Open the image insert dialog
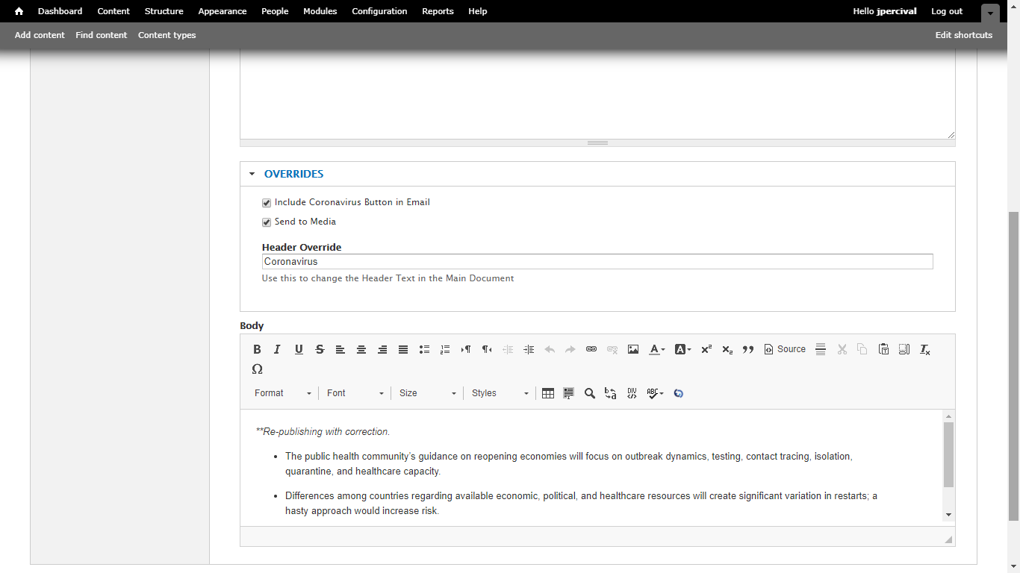The width and height of the screenshot is (1020, 573). (x=633, y=349)
